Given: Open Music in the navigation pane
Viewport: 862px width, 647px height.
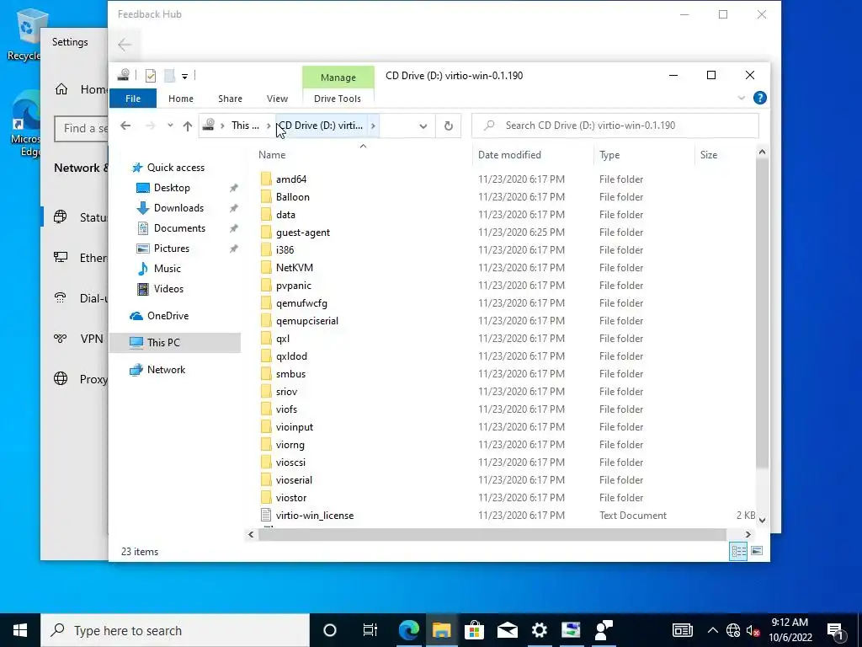Looking at the screenshot, I should 168,269.
